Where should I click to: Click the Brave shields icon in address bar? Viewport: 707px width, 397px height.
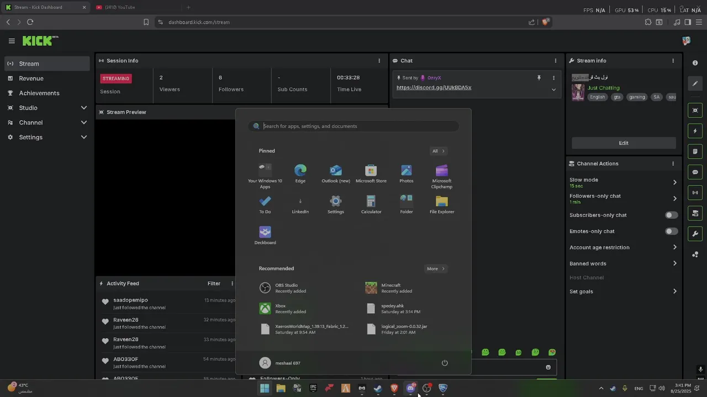coord(545,22)
